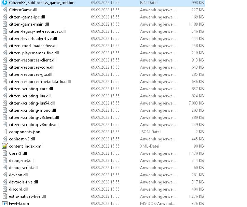Select citizen-resources-client.dll icon

point(5,60)
